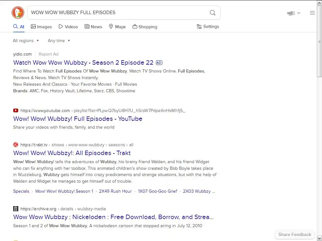The height and width of the screenshot is (241, 322).
Task: Switch to the Maps tab
Action: [117, 27]
